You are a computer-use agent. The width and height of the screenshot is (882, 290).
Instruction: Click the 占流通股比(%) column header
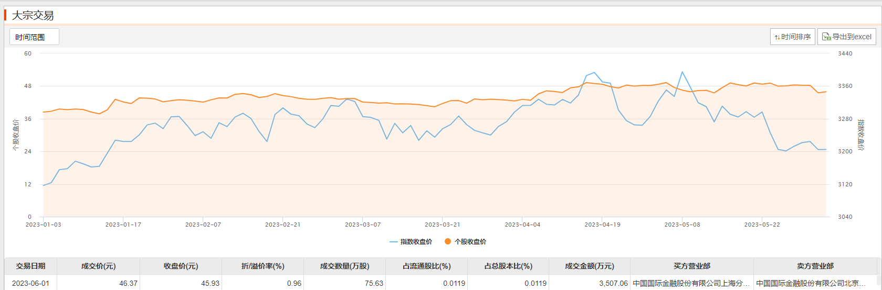pos(426,266)
